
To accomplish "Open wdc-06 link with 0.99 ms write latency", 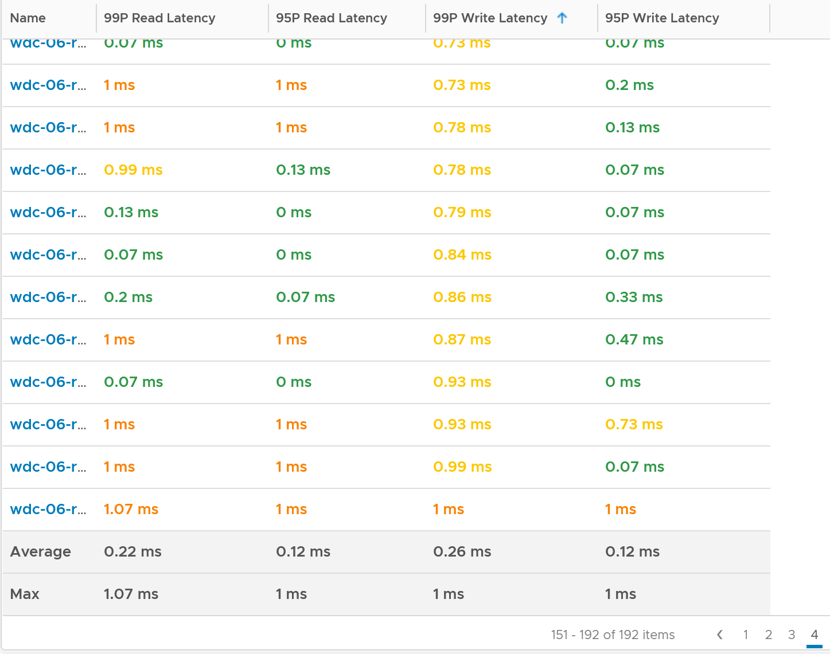I will click(48, 467).
